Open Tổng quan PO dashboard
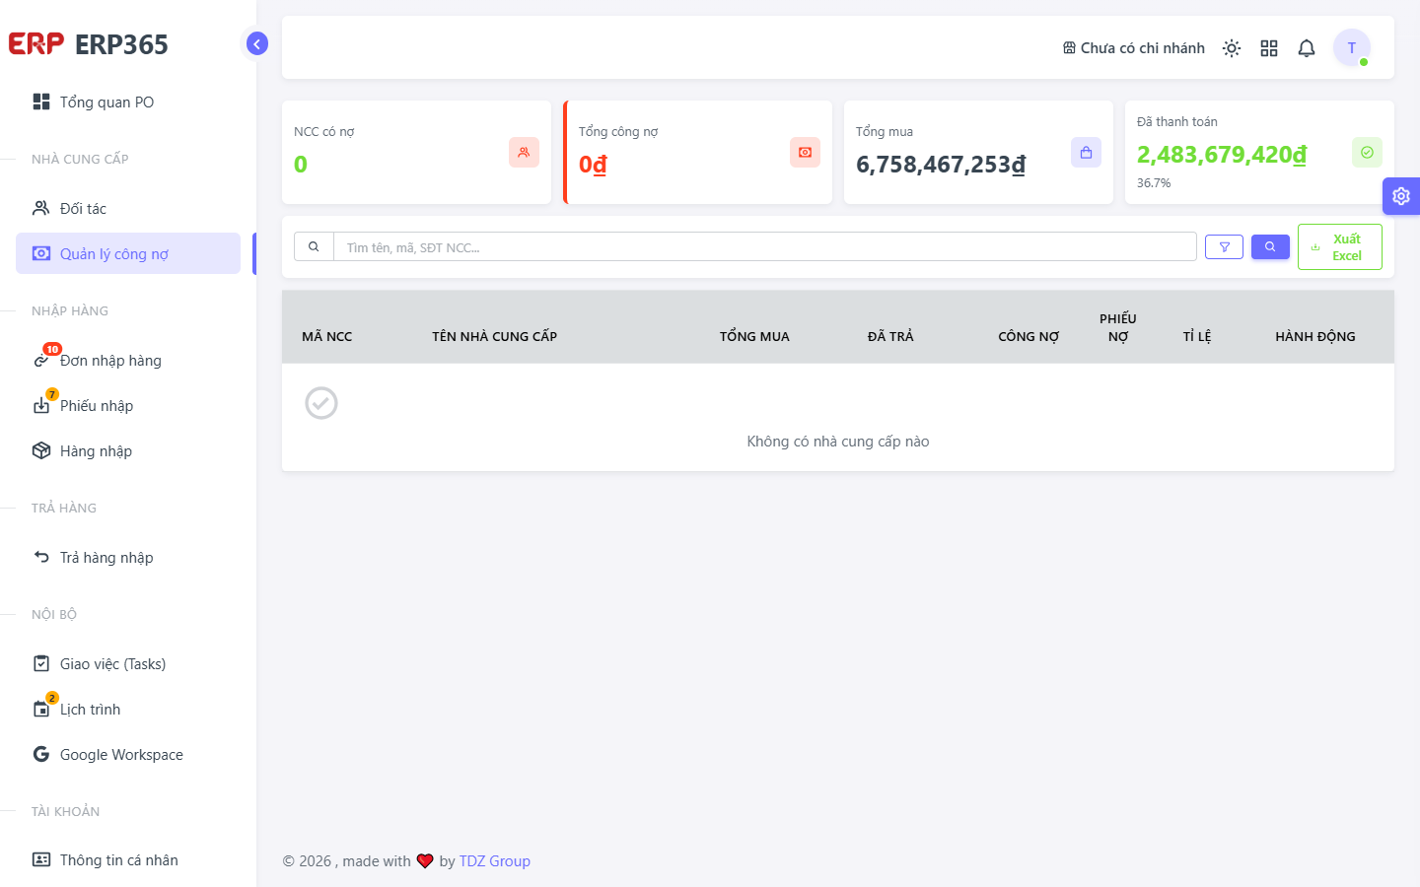 [x=128, y=102]
